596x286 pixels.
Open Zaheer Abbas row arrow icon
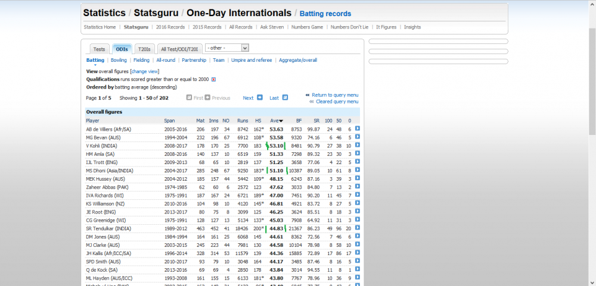coord(357,186)
